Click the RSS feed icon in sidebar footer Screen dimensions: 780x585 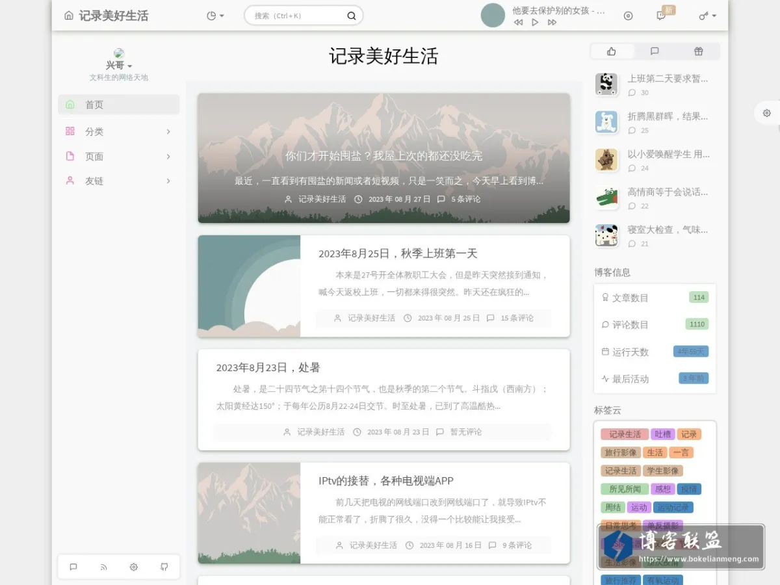pos(103,567)
